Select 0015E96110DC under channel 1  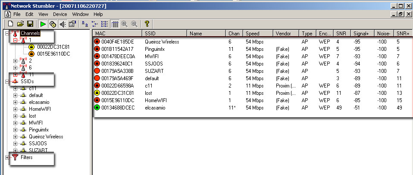(53, 54)
